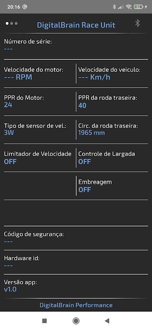Open Tipo de sensor de vel. 3W option
The width and height of the screenshot is (152, 330).
click(9, 133)
